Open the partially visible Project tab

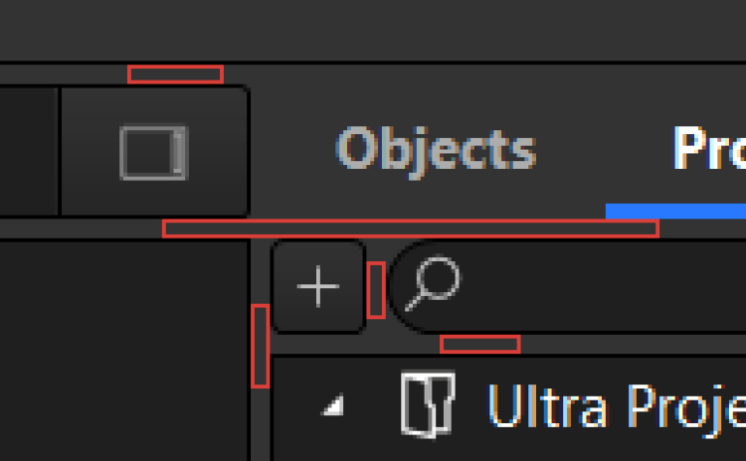[x=708, y=149]
